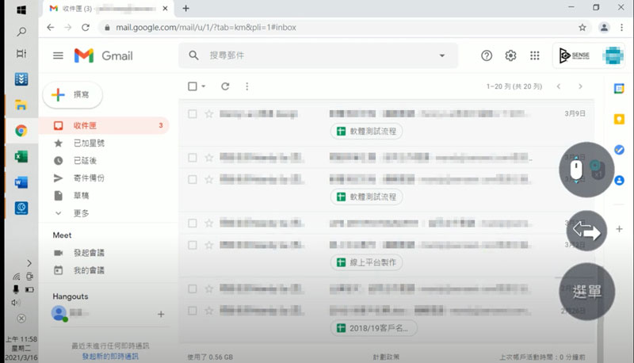The height and width of the screenshot is (363, 634).
Task: Open the more options three-dot menu above mail list
Action: [247, 86]
